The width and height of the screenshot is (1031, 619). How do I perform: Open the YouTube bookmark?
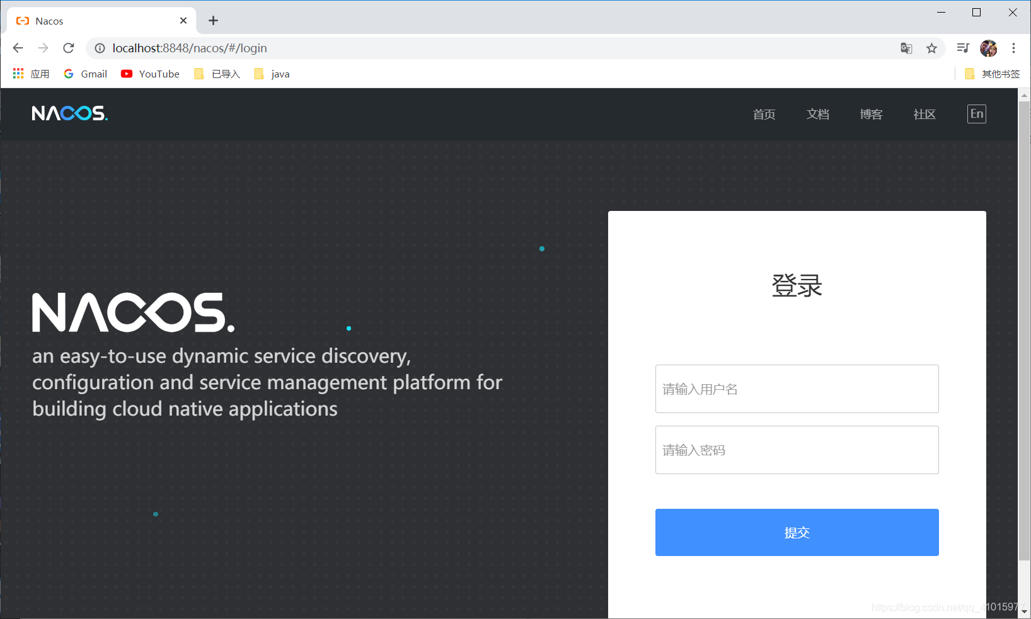[150, 74]
